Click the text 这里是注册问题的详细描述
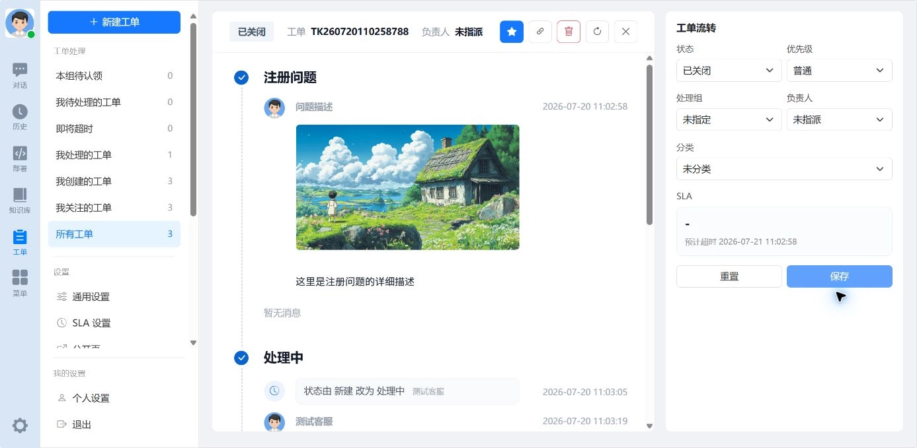This screenshot has width=917, height=448. (x=355, y=282)
